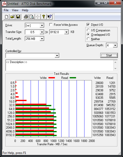The width and height of the screenshot is (123, 157).
Task: Select the Overlapped I/O radio button
Action: point(88,34)
